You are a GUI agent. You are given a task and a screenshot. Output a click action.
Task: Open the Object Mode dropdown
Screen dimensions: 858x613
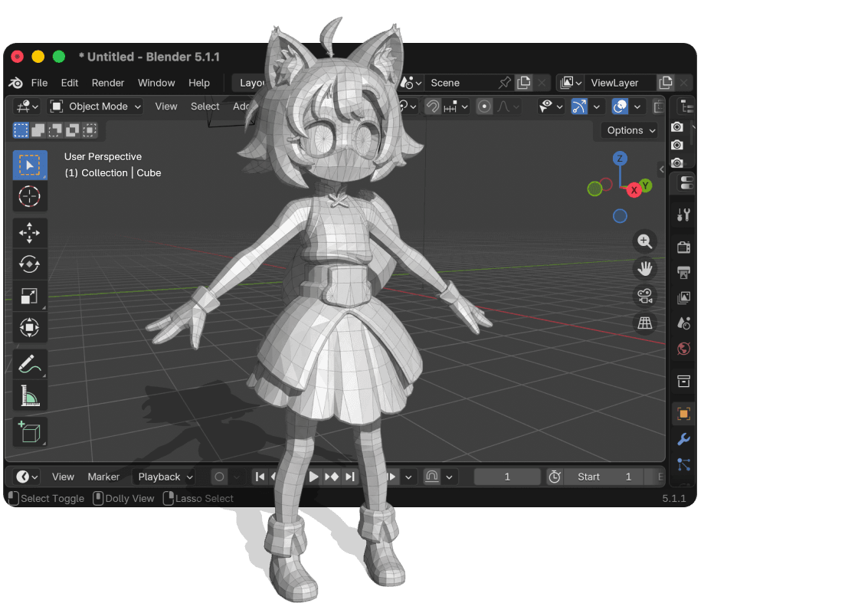click(97, 107)
